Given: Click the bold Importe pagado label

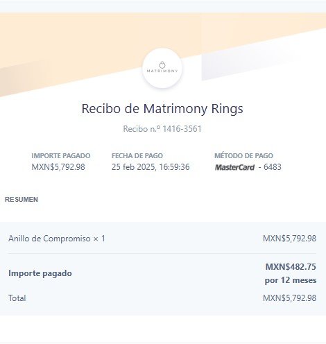Looking at the screenshot, I should coord(40,273).
